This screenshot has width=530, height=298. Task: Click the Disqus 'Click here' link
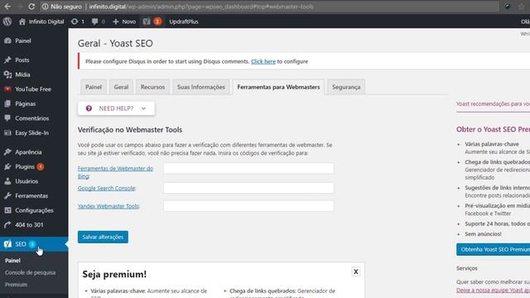263,61
